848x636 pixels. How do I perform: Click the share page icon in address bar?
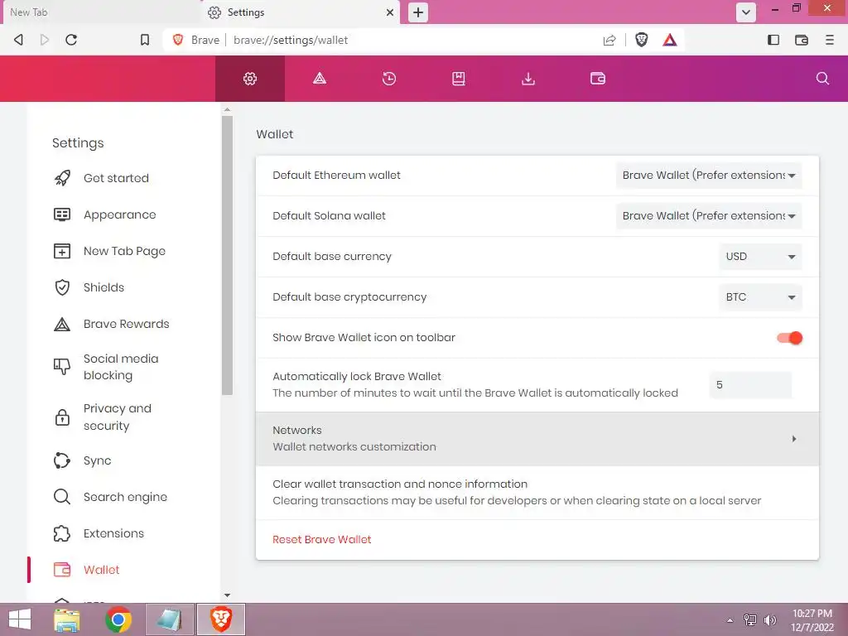pyautogui.click(x=609, y=40)
